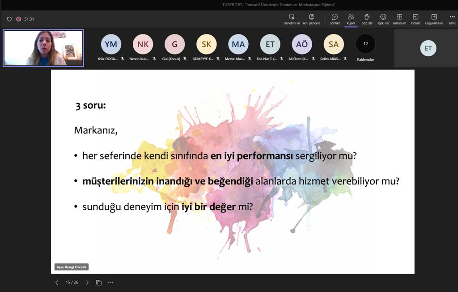Raise hand with Söz iste
The height and width of the screenshot is (292, 458).
pyautogui.click(x=367, y=17)
